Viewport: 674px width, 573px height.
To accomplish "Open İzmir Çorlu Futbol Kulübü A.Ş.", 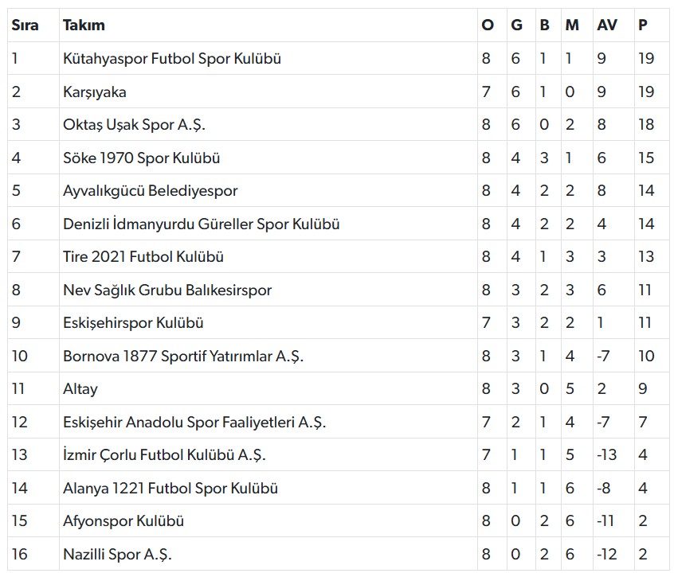I will 164,455.
